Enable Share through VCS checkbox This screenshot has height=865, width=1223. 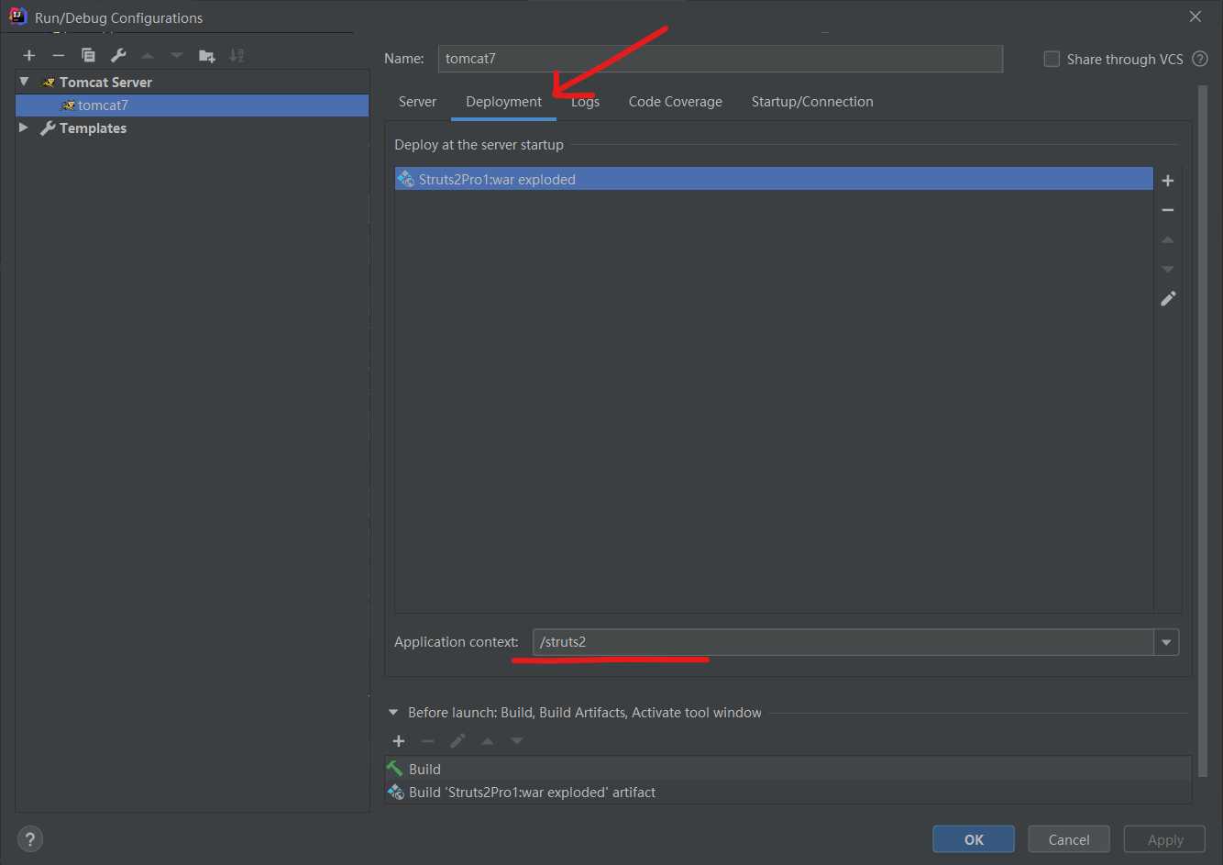1052,59
